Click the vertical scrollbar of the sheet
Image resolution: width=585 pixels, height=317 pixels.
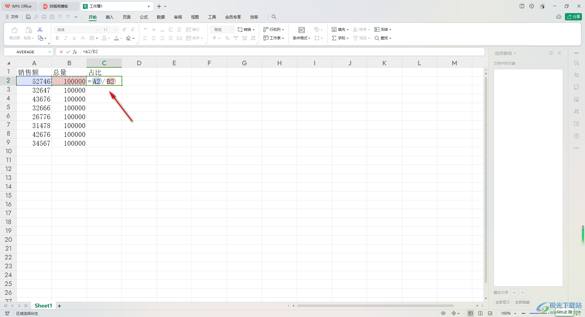(x=486, y=180)
